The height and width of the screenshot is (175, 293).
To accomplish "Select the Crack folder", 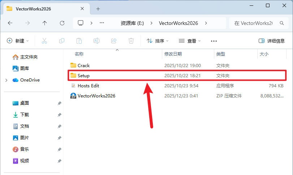I will pos(83,65).
